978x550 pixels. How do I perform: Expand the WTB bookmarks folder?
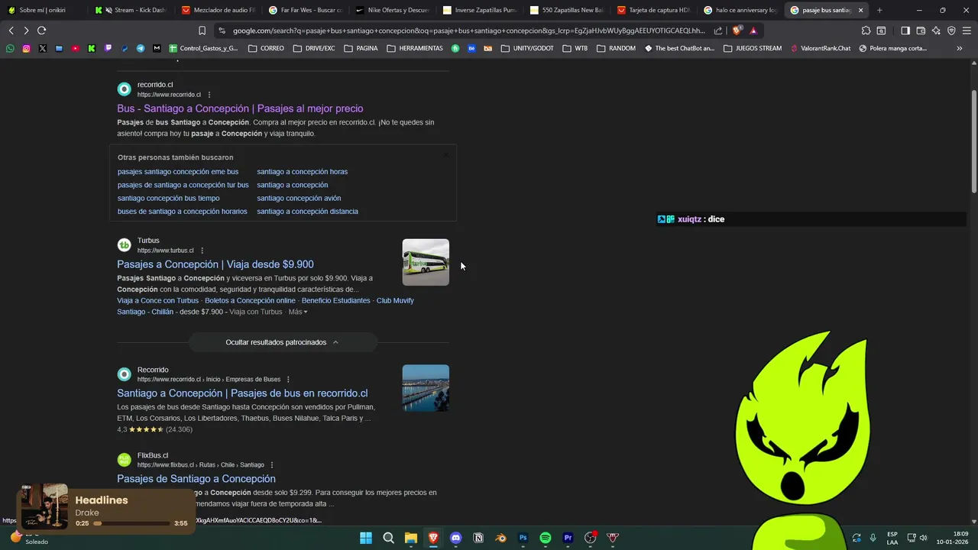tap(575, 48)
